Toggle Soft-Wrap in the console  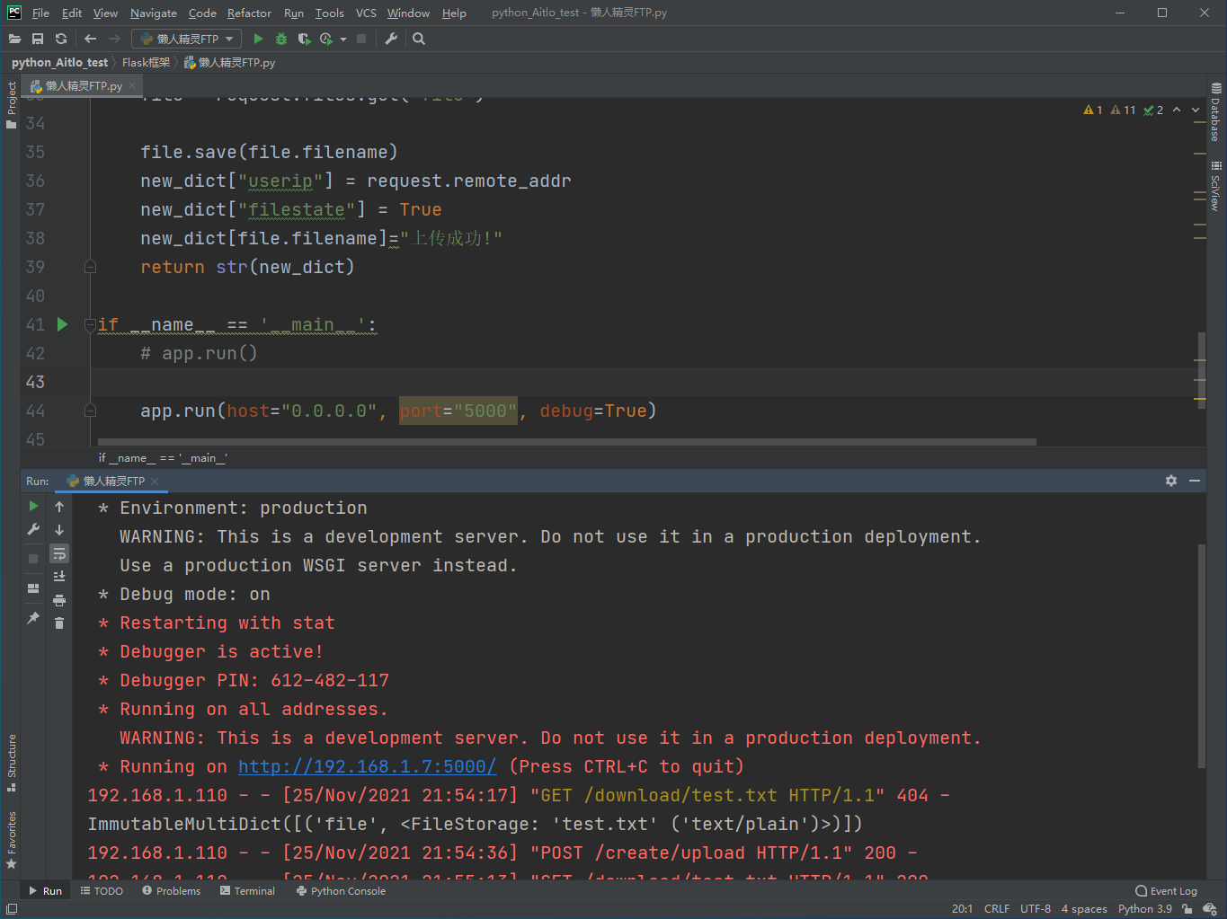coord(59,553)
